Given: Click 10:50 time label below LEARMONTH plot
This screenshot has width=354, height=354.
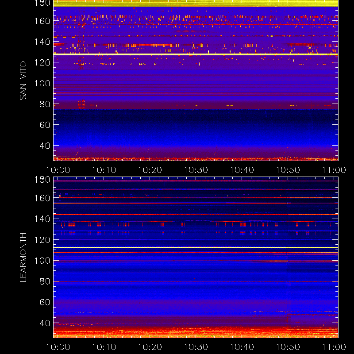Looking at the screenshot, I should 288,347.
